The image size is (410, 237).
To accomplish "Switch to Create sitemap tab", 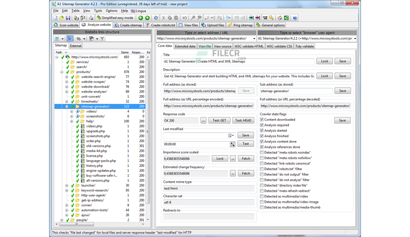I will (x=128, y=25).
